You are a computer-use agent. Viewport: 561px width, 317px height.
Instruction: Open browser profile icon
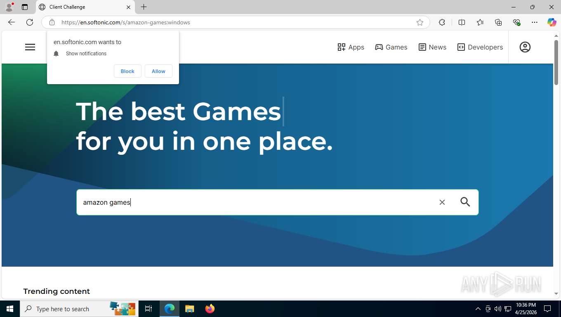(9, 7)
